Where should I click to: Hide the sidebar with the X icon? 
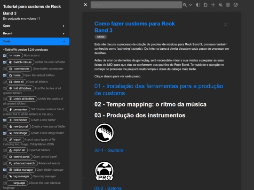(x=85, y=5)
